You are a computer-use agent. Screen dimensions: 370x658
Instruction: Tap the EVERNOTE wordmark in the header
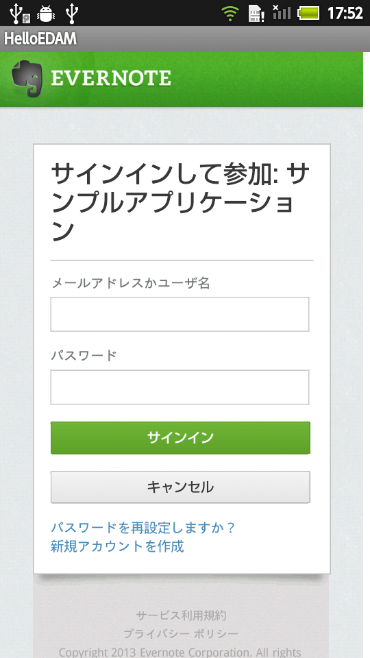111,78
